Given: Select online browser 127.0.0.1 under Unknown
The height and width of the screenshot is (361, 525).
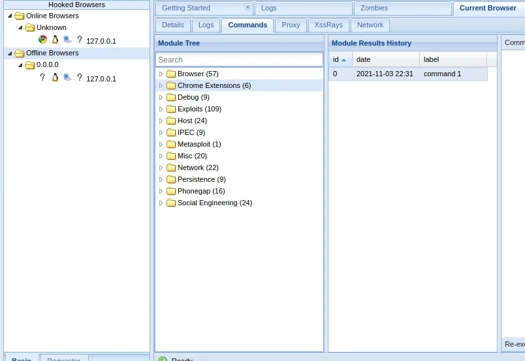Looking at the screenshot, I should [x=101, y=41].
